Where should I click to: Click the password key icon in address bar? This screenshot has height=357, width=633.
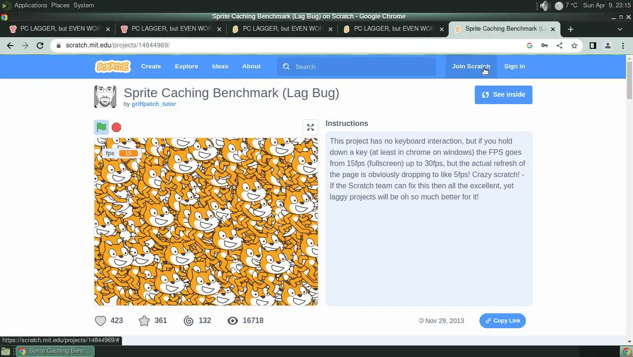pos(545,46)
